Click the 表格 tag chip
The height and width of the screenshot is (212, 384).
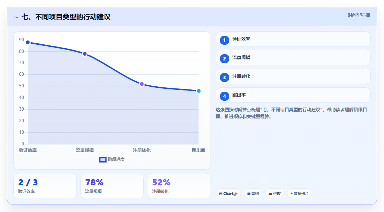coord(253,194)
